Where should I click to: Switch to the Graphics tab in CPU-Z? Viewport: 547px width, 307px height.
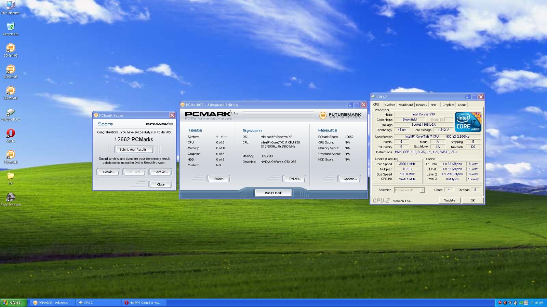click(x=448, y=105)
